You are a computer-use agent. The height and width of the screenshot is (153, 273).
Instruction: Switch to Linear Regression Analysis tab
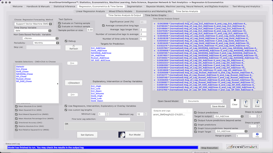pos(90,11)
